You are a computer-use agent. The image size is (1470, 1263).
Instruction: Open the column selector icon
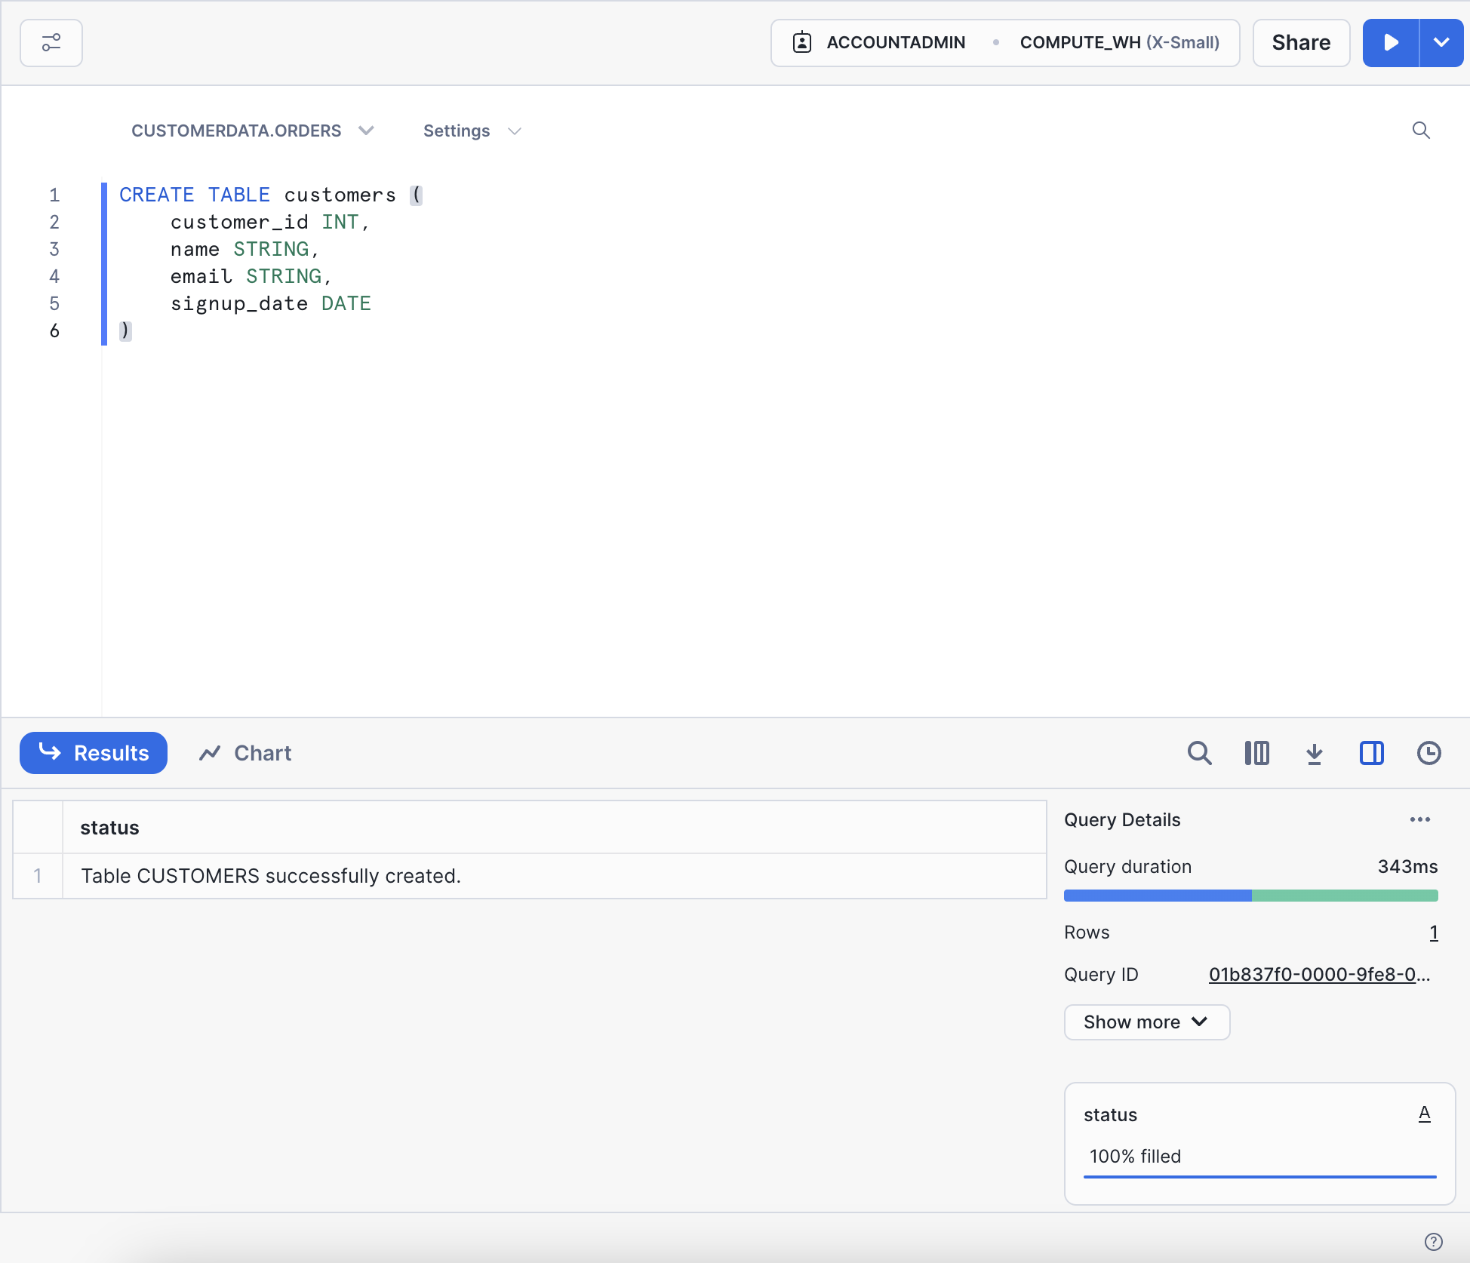coord(1257,753)
